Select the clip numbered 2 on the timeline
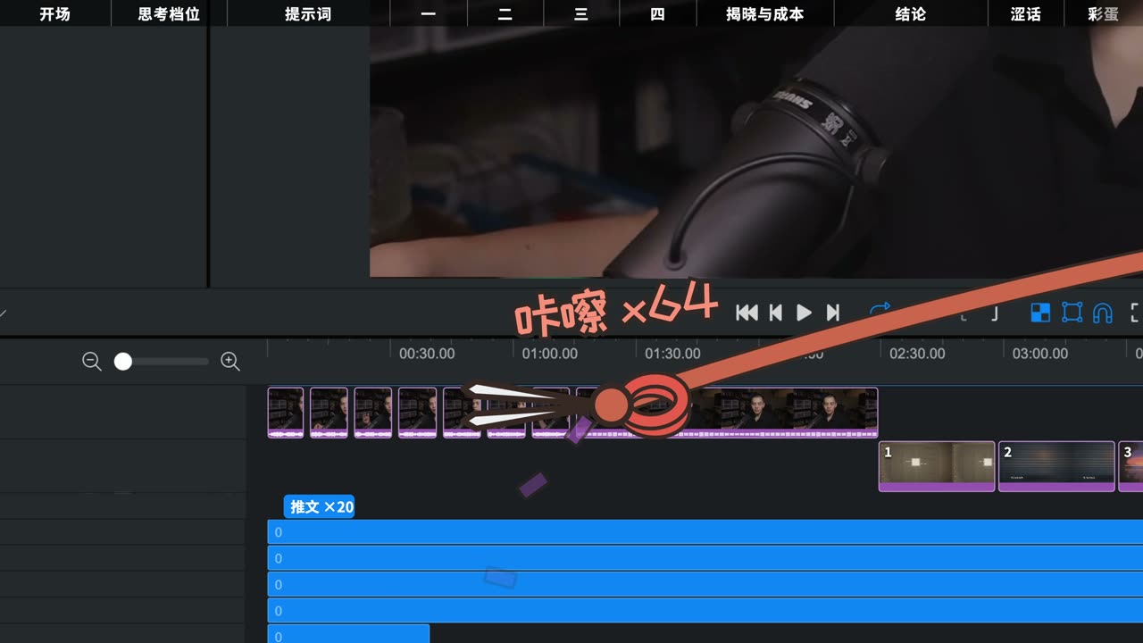The width and height of the screenshot is (1143, 643). pyautogui.click(x=1056, y=466)
